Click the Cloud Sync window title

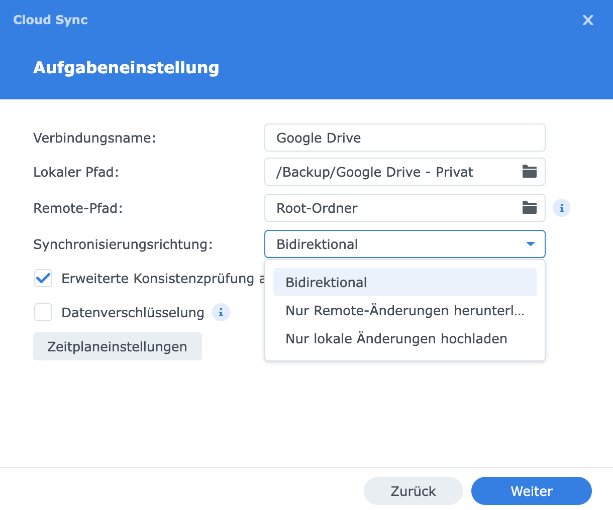click(50, 20)
